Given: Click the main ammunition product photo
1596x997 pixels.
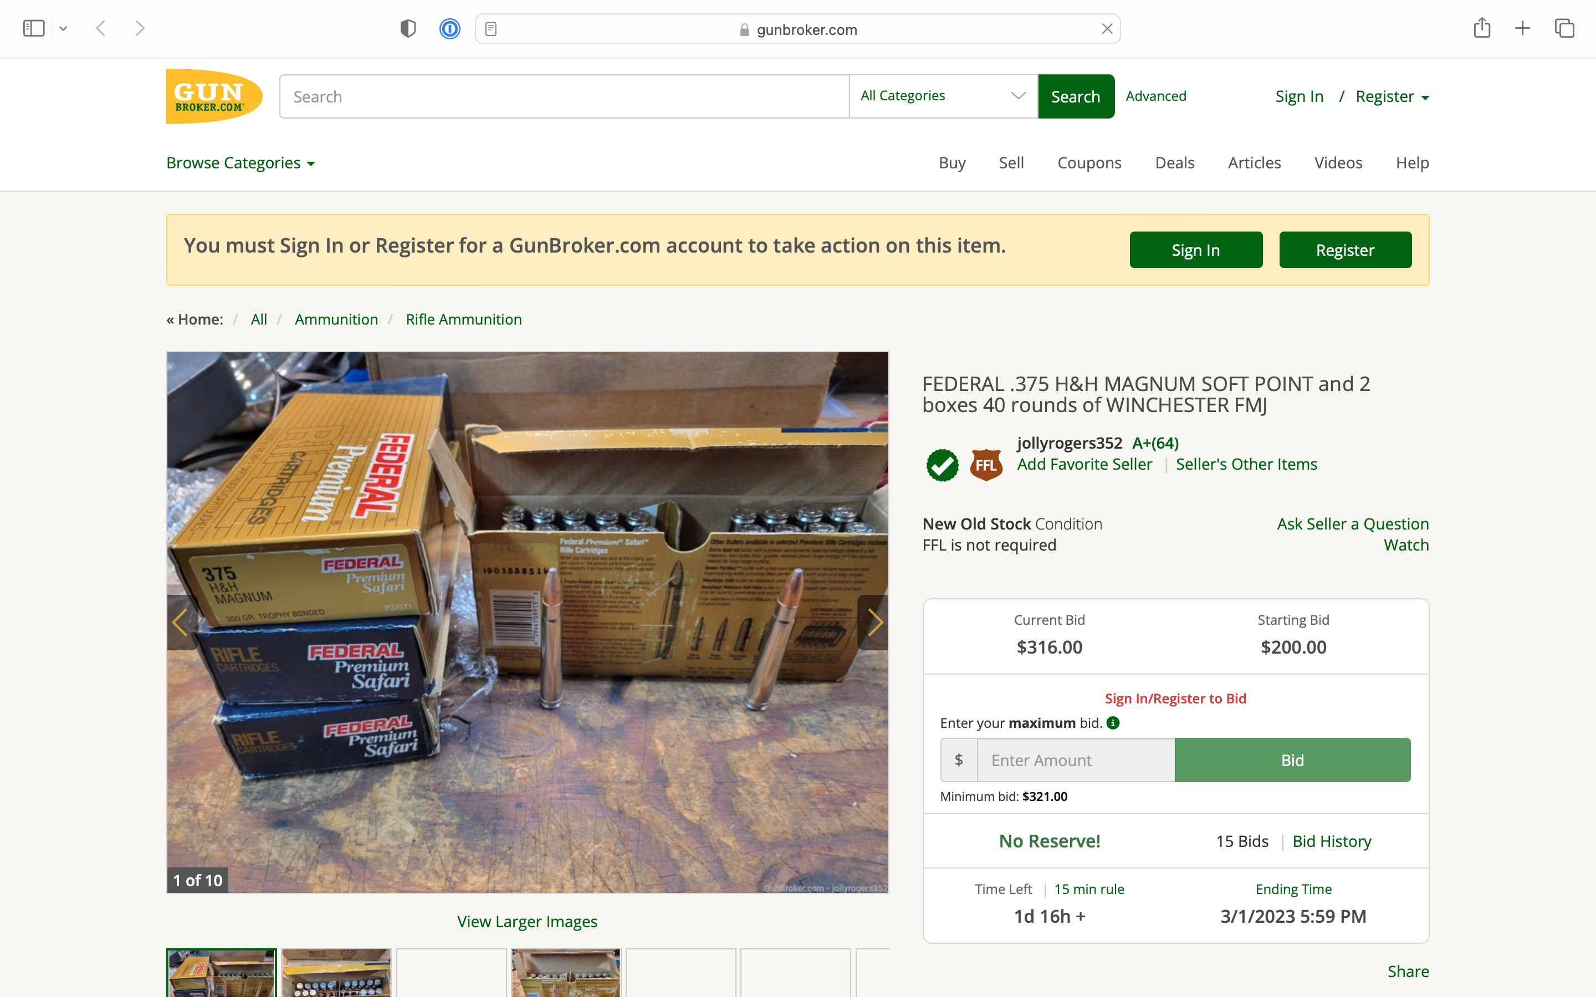Looking at the screenshot, I should [528, 622].
